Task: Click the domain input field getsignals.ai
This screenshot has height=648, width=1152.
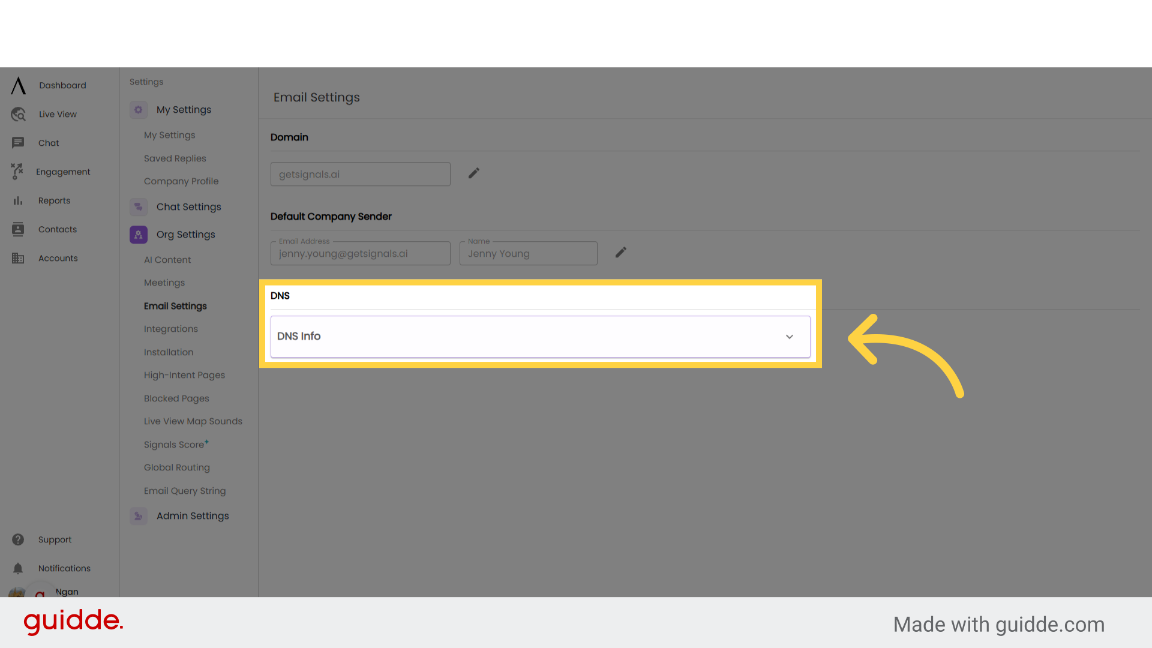Action: pos(361,174)
